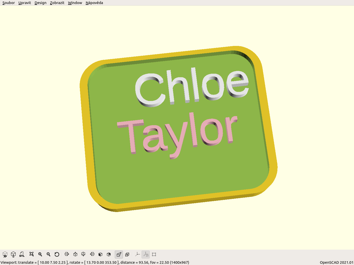Show the coordinate axes
The height and width of the screenshot is (265, 354).
(x=138, y=254)
